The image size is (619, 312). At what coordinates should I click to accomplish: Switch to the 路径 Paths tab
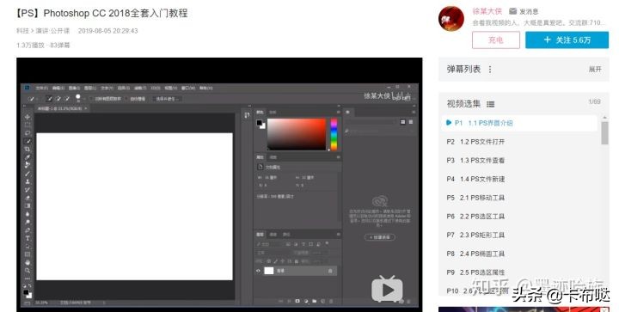286,235
